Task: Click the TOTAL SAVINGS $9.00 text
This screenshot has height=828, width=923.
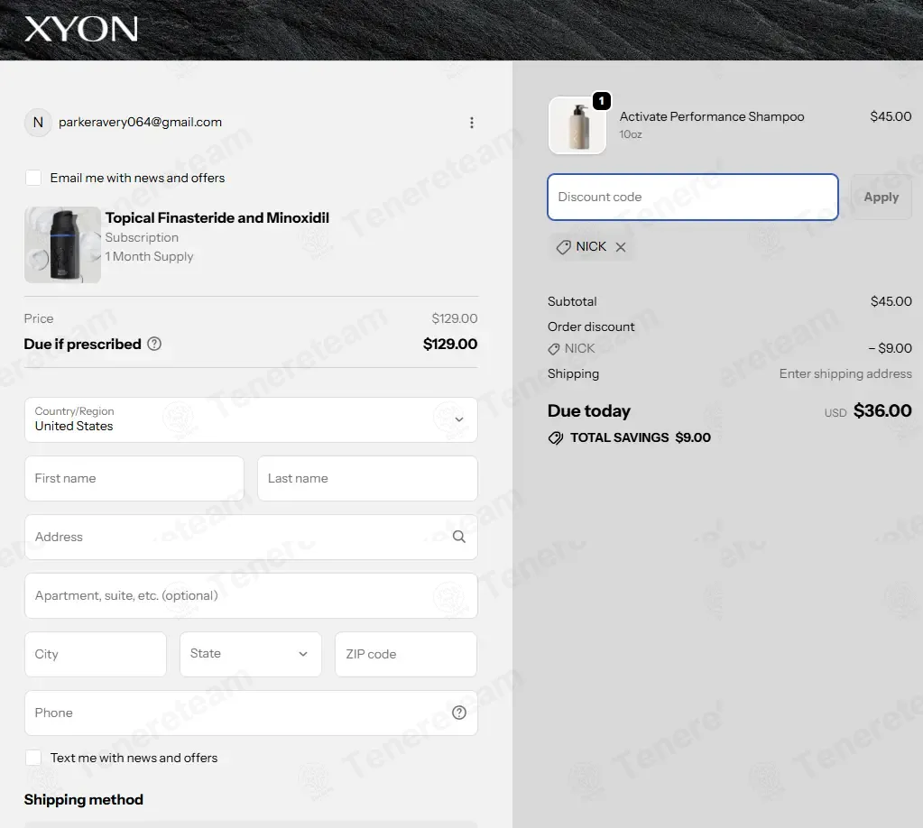Action: click(x=641, y=437)
